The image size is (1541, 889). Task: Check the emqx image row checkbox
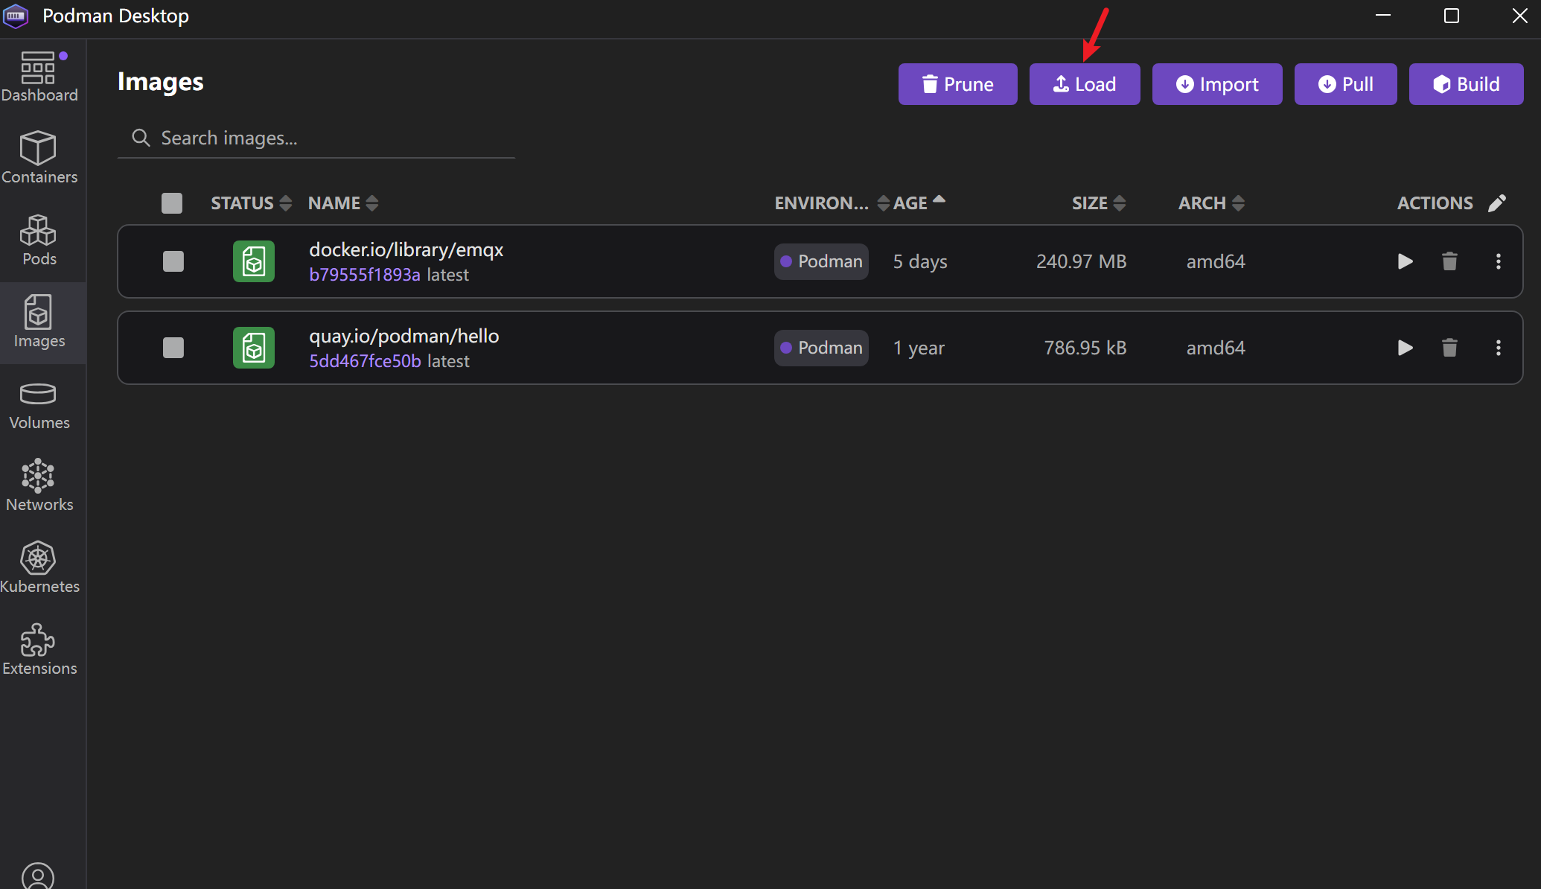click(173, 261)
